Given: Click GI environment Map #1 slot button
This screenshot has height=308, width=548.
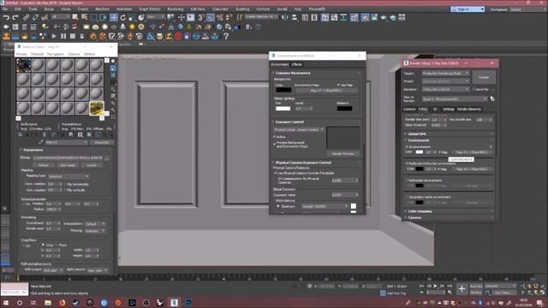Looking at the screenshot, I should click(x=472, y=152).
